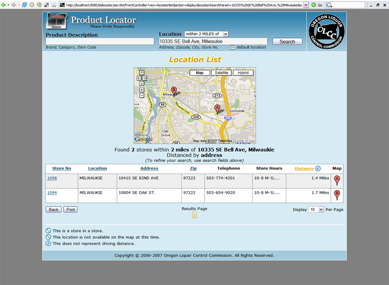Screen dimensions: 389x285
Task: Switch the map to Map view
Action: pos(200,73)
